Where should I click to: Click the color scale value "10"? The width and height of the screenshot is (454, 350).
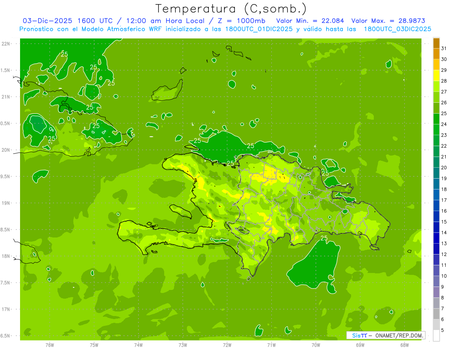[x=444, y=276]
